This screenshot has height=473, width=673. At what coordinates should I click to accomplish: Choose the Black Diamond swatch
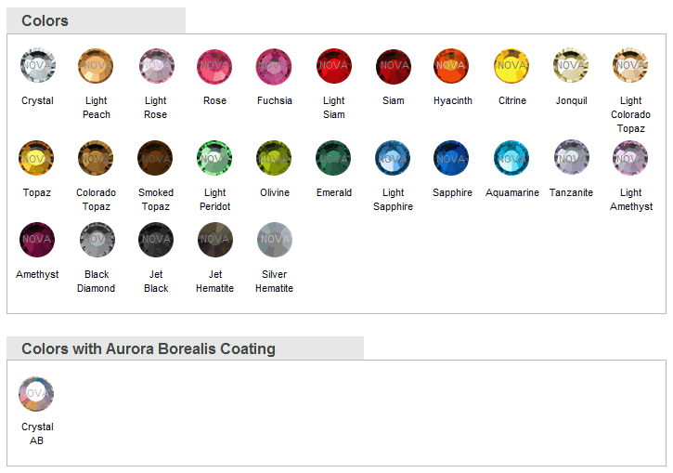[96, 240]
